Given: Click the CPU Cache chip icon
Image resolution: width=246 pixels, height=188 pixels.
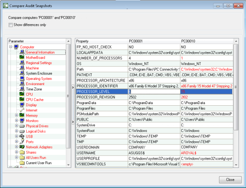Looking at the screenshot, I should click(22, 100).
